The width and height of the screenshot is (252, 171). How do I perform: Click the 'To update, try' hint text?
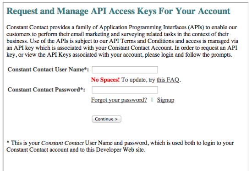(x=138, y=80)
